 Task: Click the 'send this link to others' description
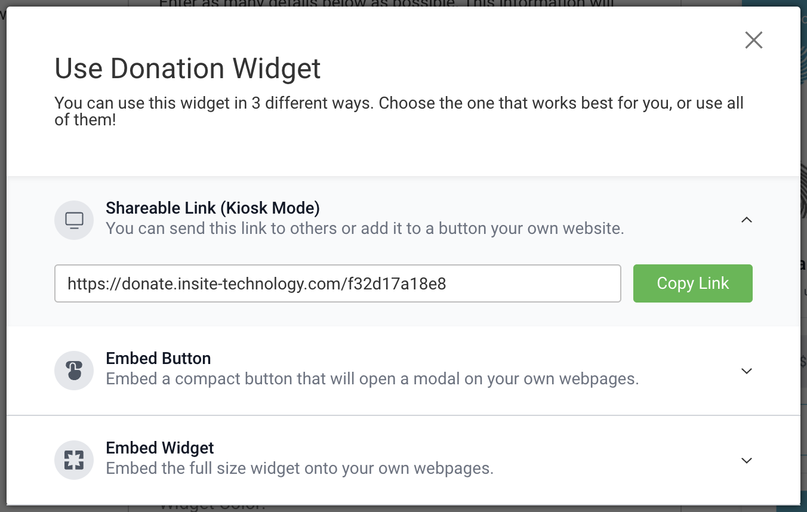pos(365,229)
